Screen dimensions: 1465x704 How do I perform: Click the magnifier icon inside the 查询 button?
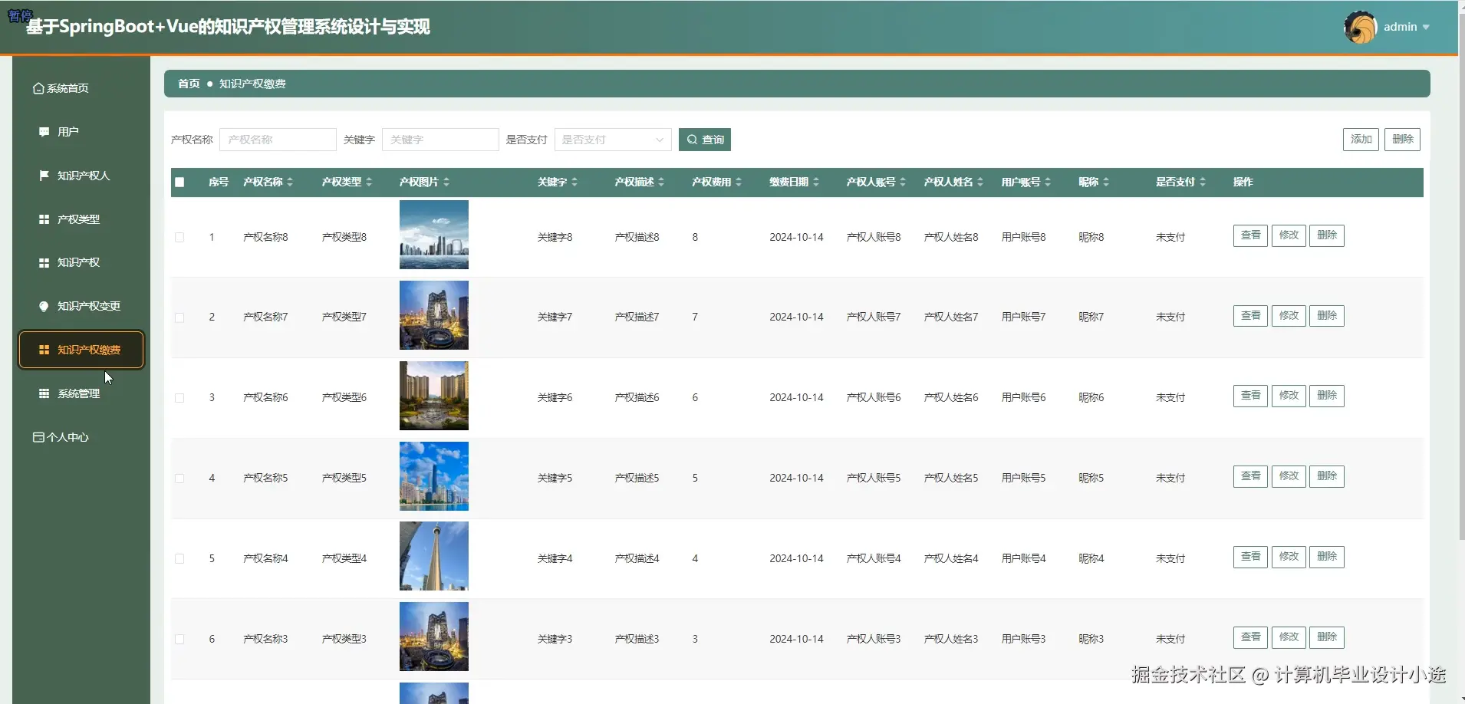point(693,139)
